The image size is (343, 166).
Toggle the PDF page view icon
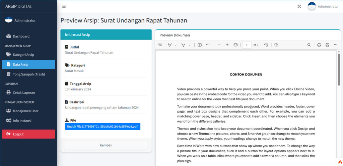click(x=276, y=45)
